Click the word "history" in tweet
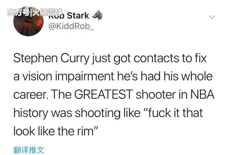227x155 pixels. click(x=31, y=113)
